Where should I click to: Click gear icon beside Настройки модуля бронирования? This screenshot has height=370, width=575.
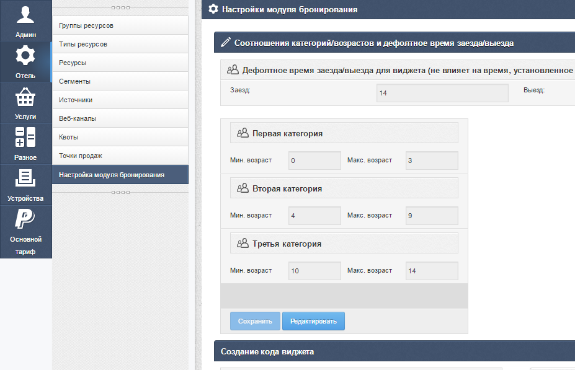click(213, 9)
